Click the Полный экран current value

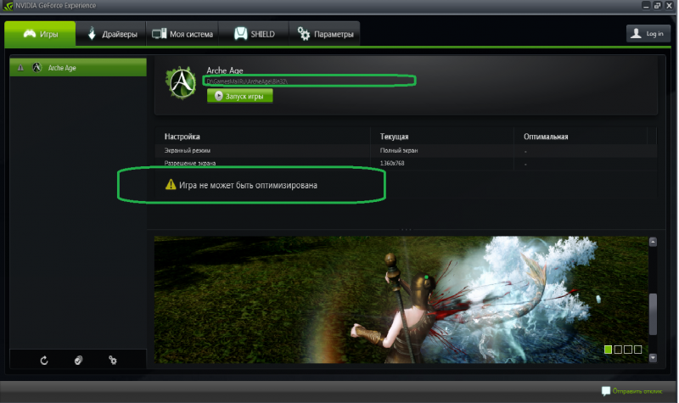point(399,151)
